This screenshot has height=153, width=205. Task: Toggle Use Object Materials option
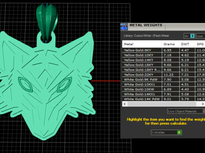click(186, 111)
